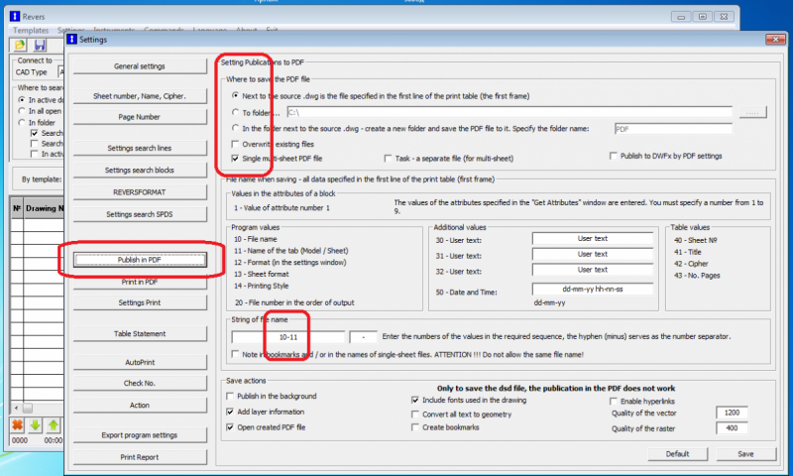The width and height of the screenshot is (793, 476).
Task: Click the 31 - User text field
Action: click(x=593, y=255)
